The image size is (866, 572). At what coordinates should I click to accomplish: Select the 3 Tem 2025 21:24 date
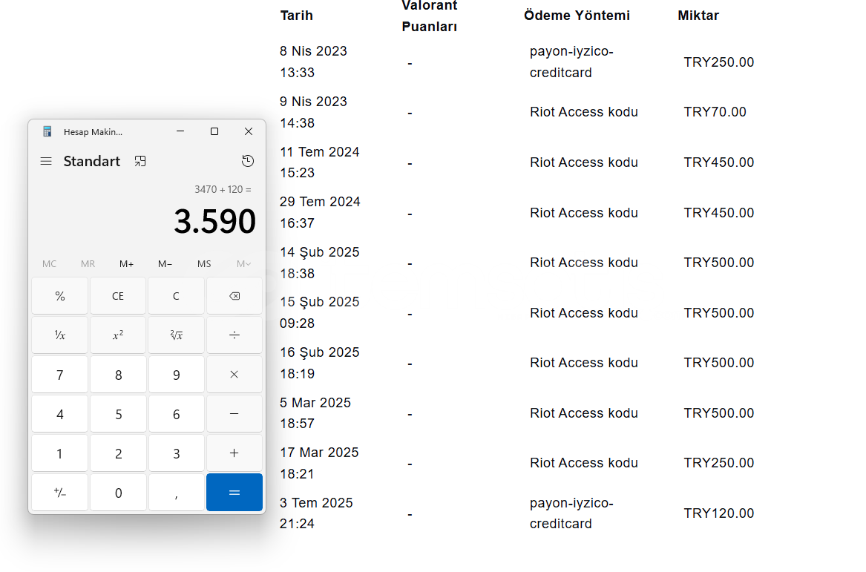[x=316, y=513]
